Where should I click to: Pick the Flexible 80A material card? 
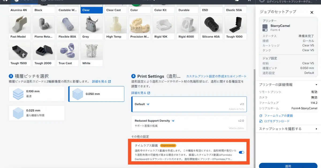click(68, 27)
